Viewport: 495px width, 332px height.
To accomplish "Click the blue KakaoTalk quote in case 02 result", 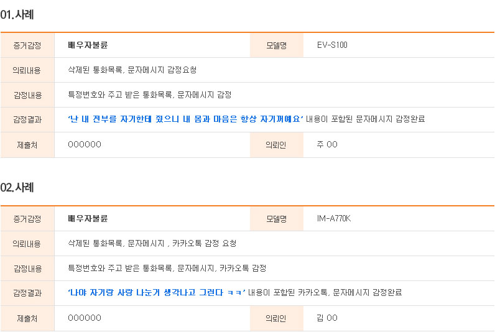I will [x=157, y=292].
